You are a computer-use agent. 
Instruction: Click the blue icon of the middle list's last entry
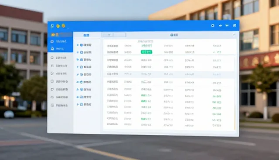(82, 104)
